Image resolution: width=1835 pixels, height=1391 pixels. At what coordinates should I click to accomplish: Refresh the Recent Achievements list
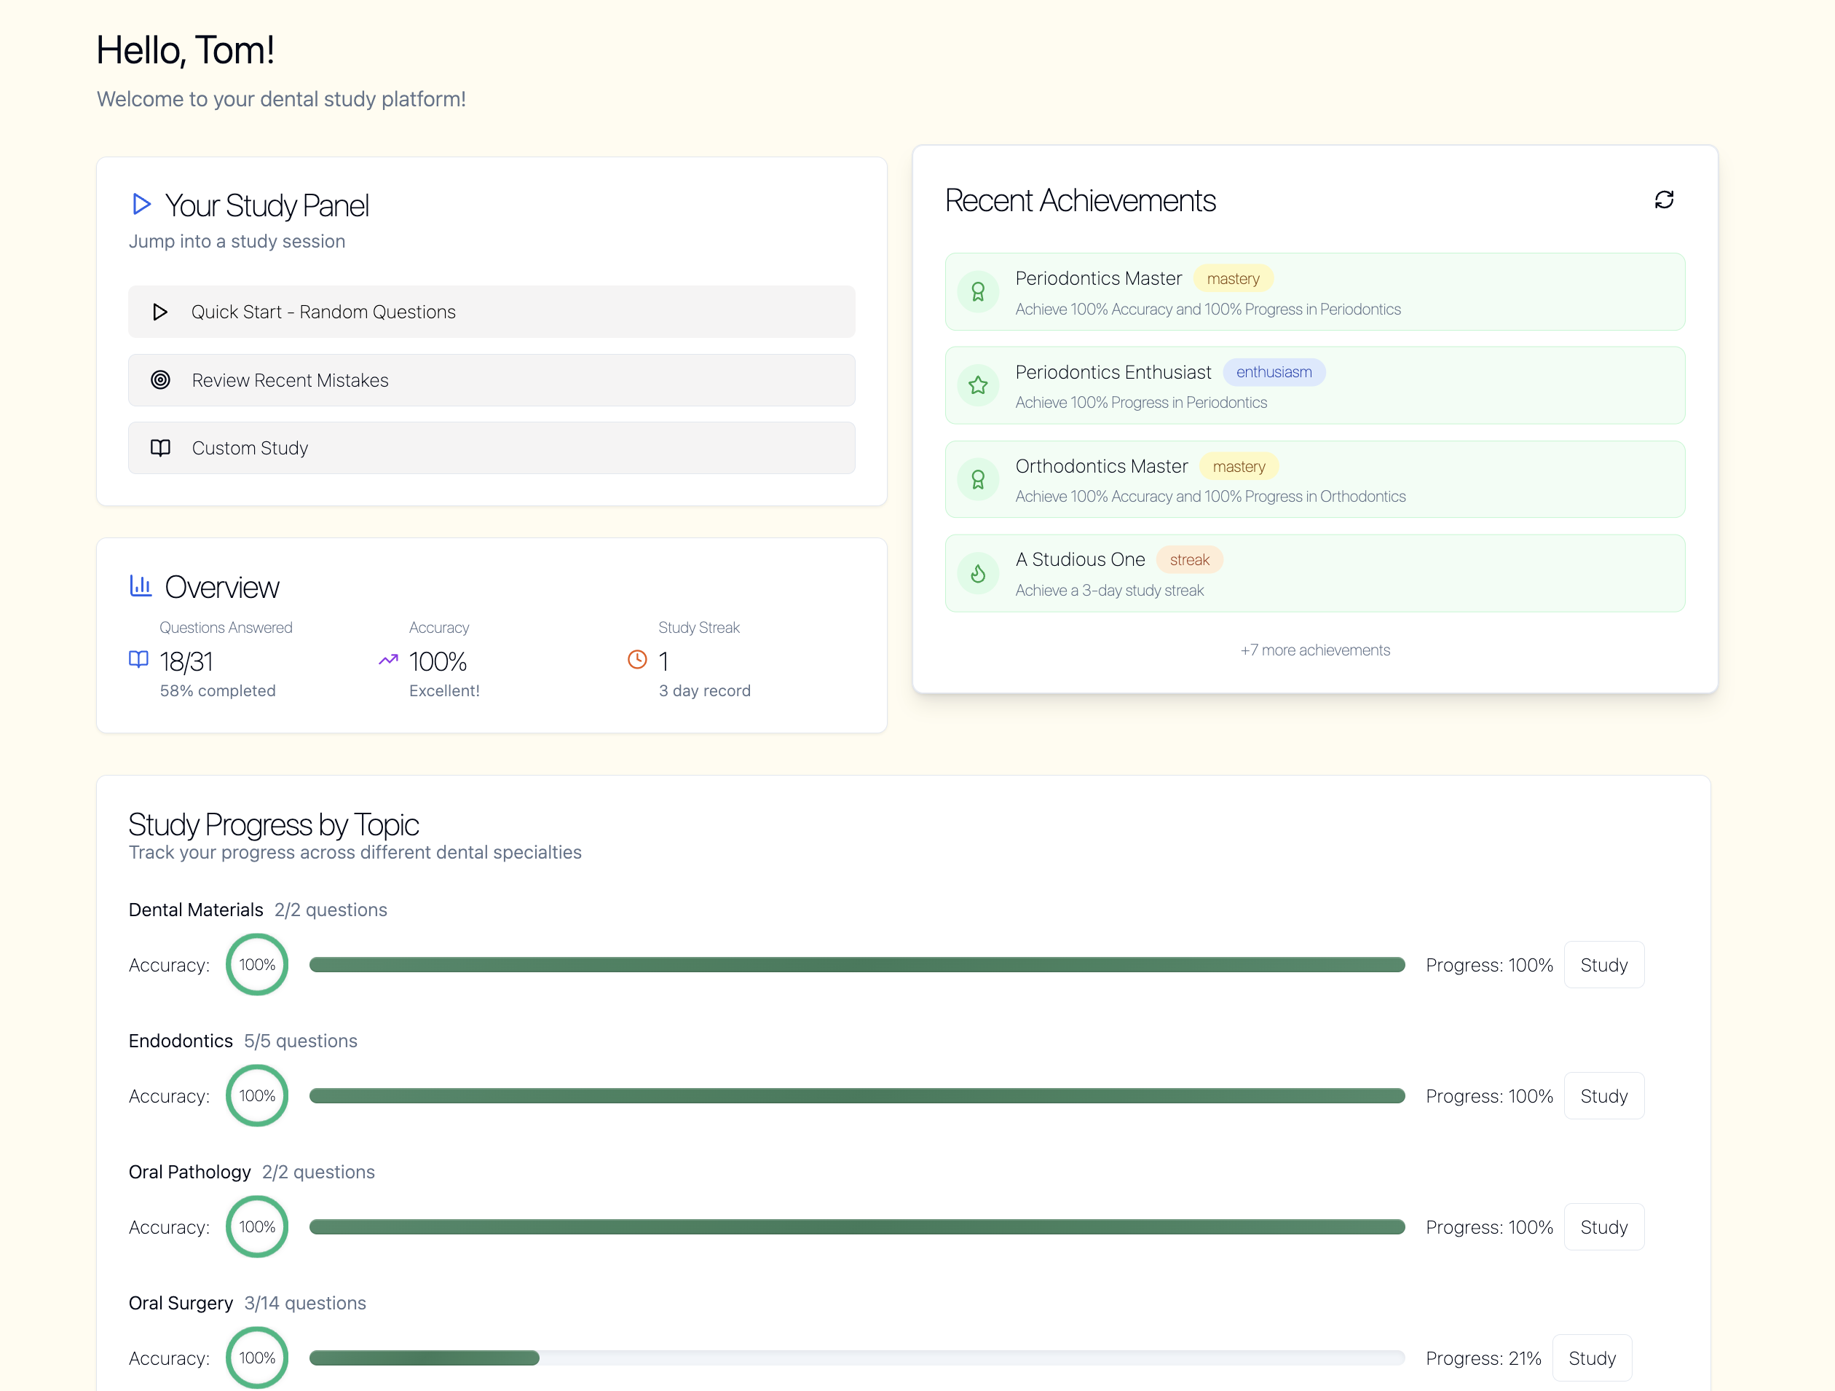point(1663,200)
